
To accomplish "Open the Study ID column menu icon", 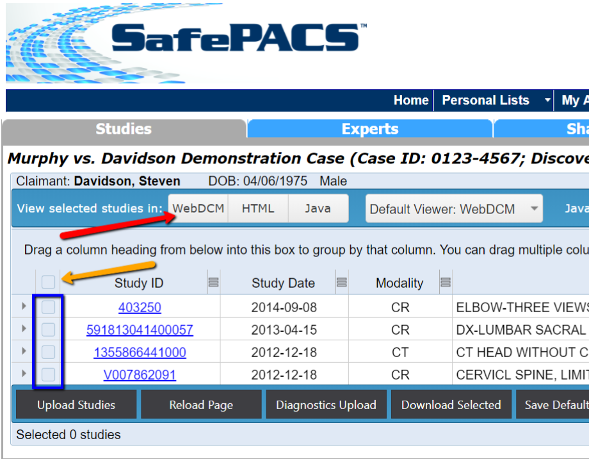I will (213, 282).
